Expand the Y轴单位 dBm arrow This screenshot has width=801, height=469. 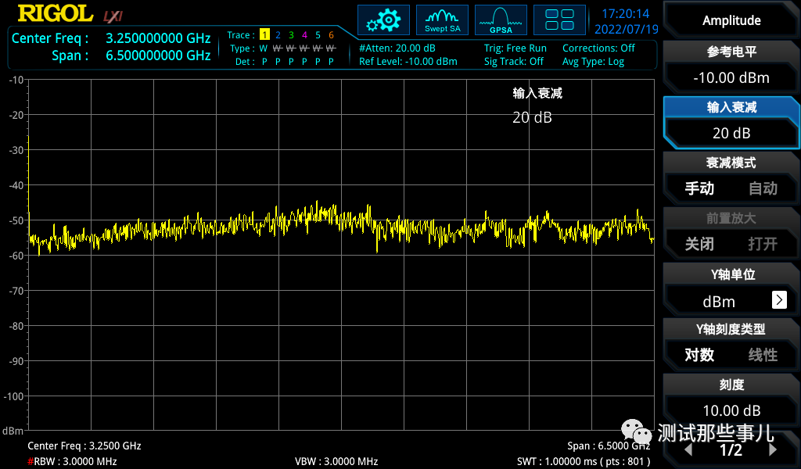click(779, 299)
